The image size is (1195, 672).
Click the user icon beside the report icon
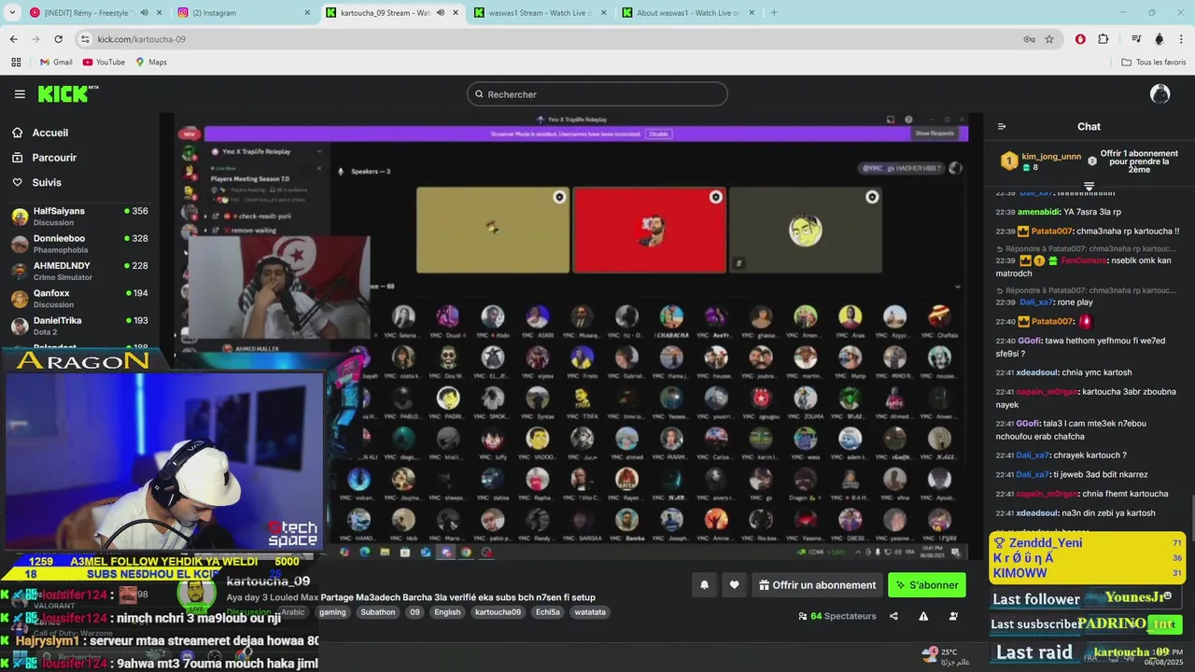pos(953,616)
